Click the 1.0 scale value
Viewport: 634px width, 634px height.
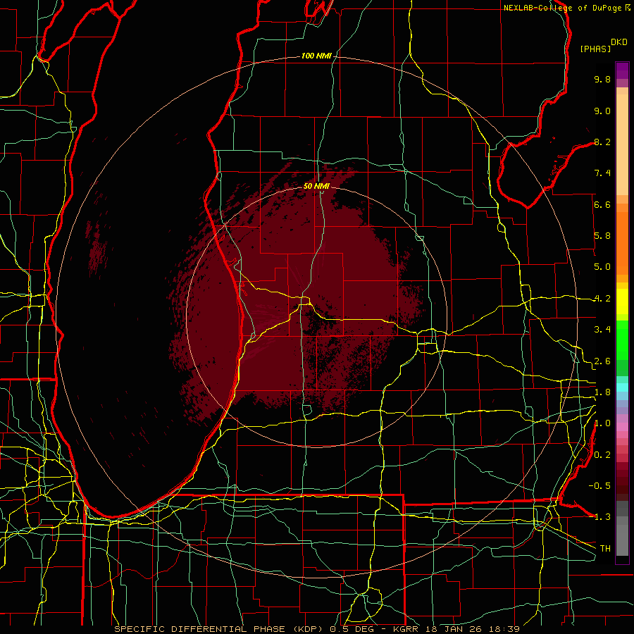pyautogui.click(x=602, y=423)
